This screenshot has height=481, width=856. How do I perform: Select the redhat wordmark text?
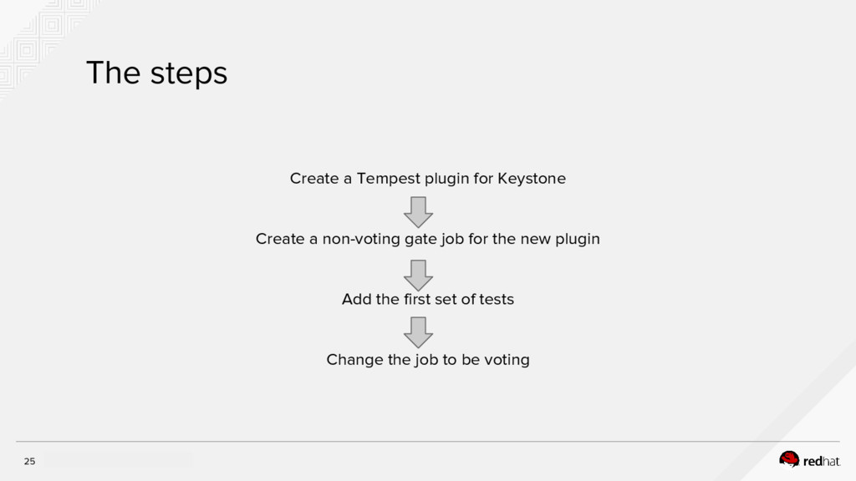click(x=822, y=460)
